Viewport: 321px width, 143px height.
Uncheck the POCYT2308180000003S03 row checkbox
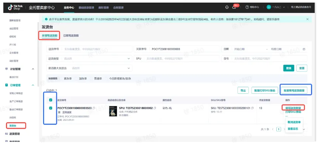pos(51,108)
